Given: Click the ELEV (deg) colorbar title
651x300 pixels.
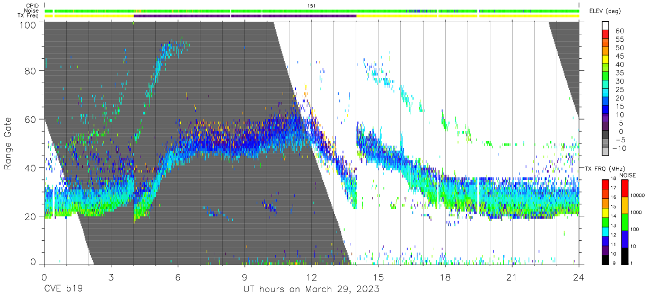Looking at the screenshot, I should [606, 11].
